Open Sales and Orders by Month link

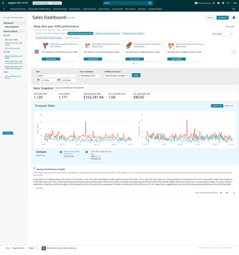[13, 77]
